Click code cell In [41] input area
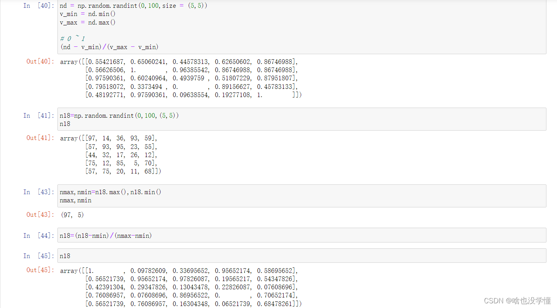The width and height of the screenshot is (557, 308). (x=302, y=119)
